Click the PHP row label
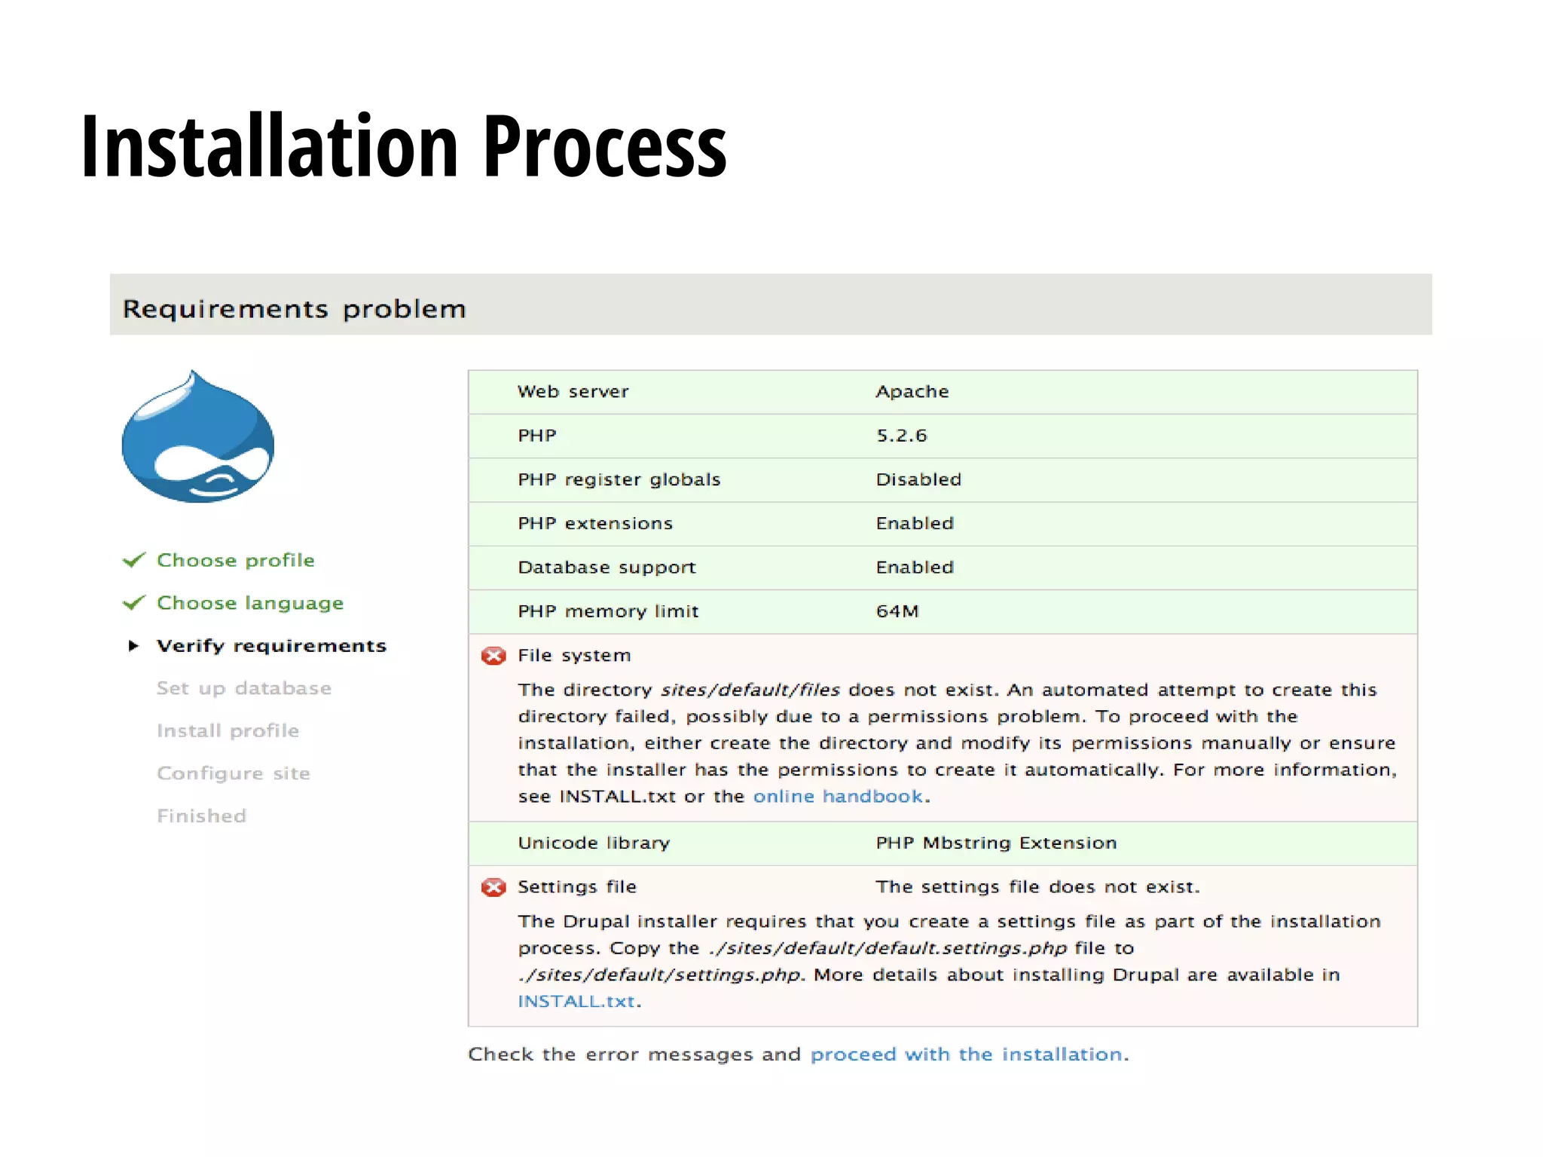The width and height of the screenshot is (1543, 1157). tap(536, 436)
